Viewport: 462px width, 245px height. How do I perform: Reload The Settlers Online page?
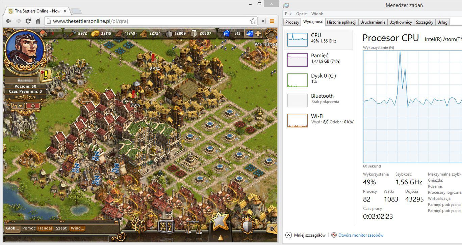(x=28, y=21)
